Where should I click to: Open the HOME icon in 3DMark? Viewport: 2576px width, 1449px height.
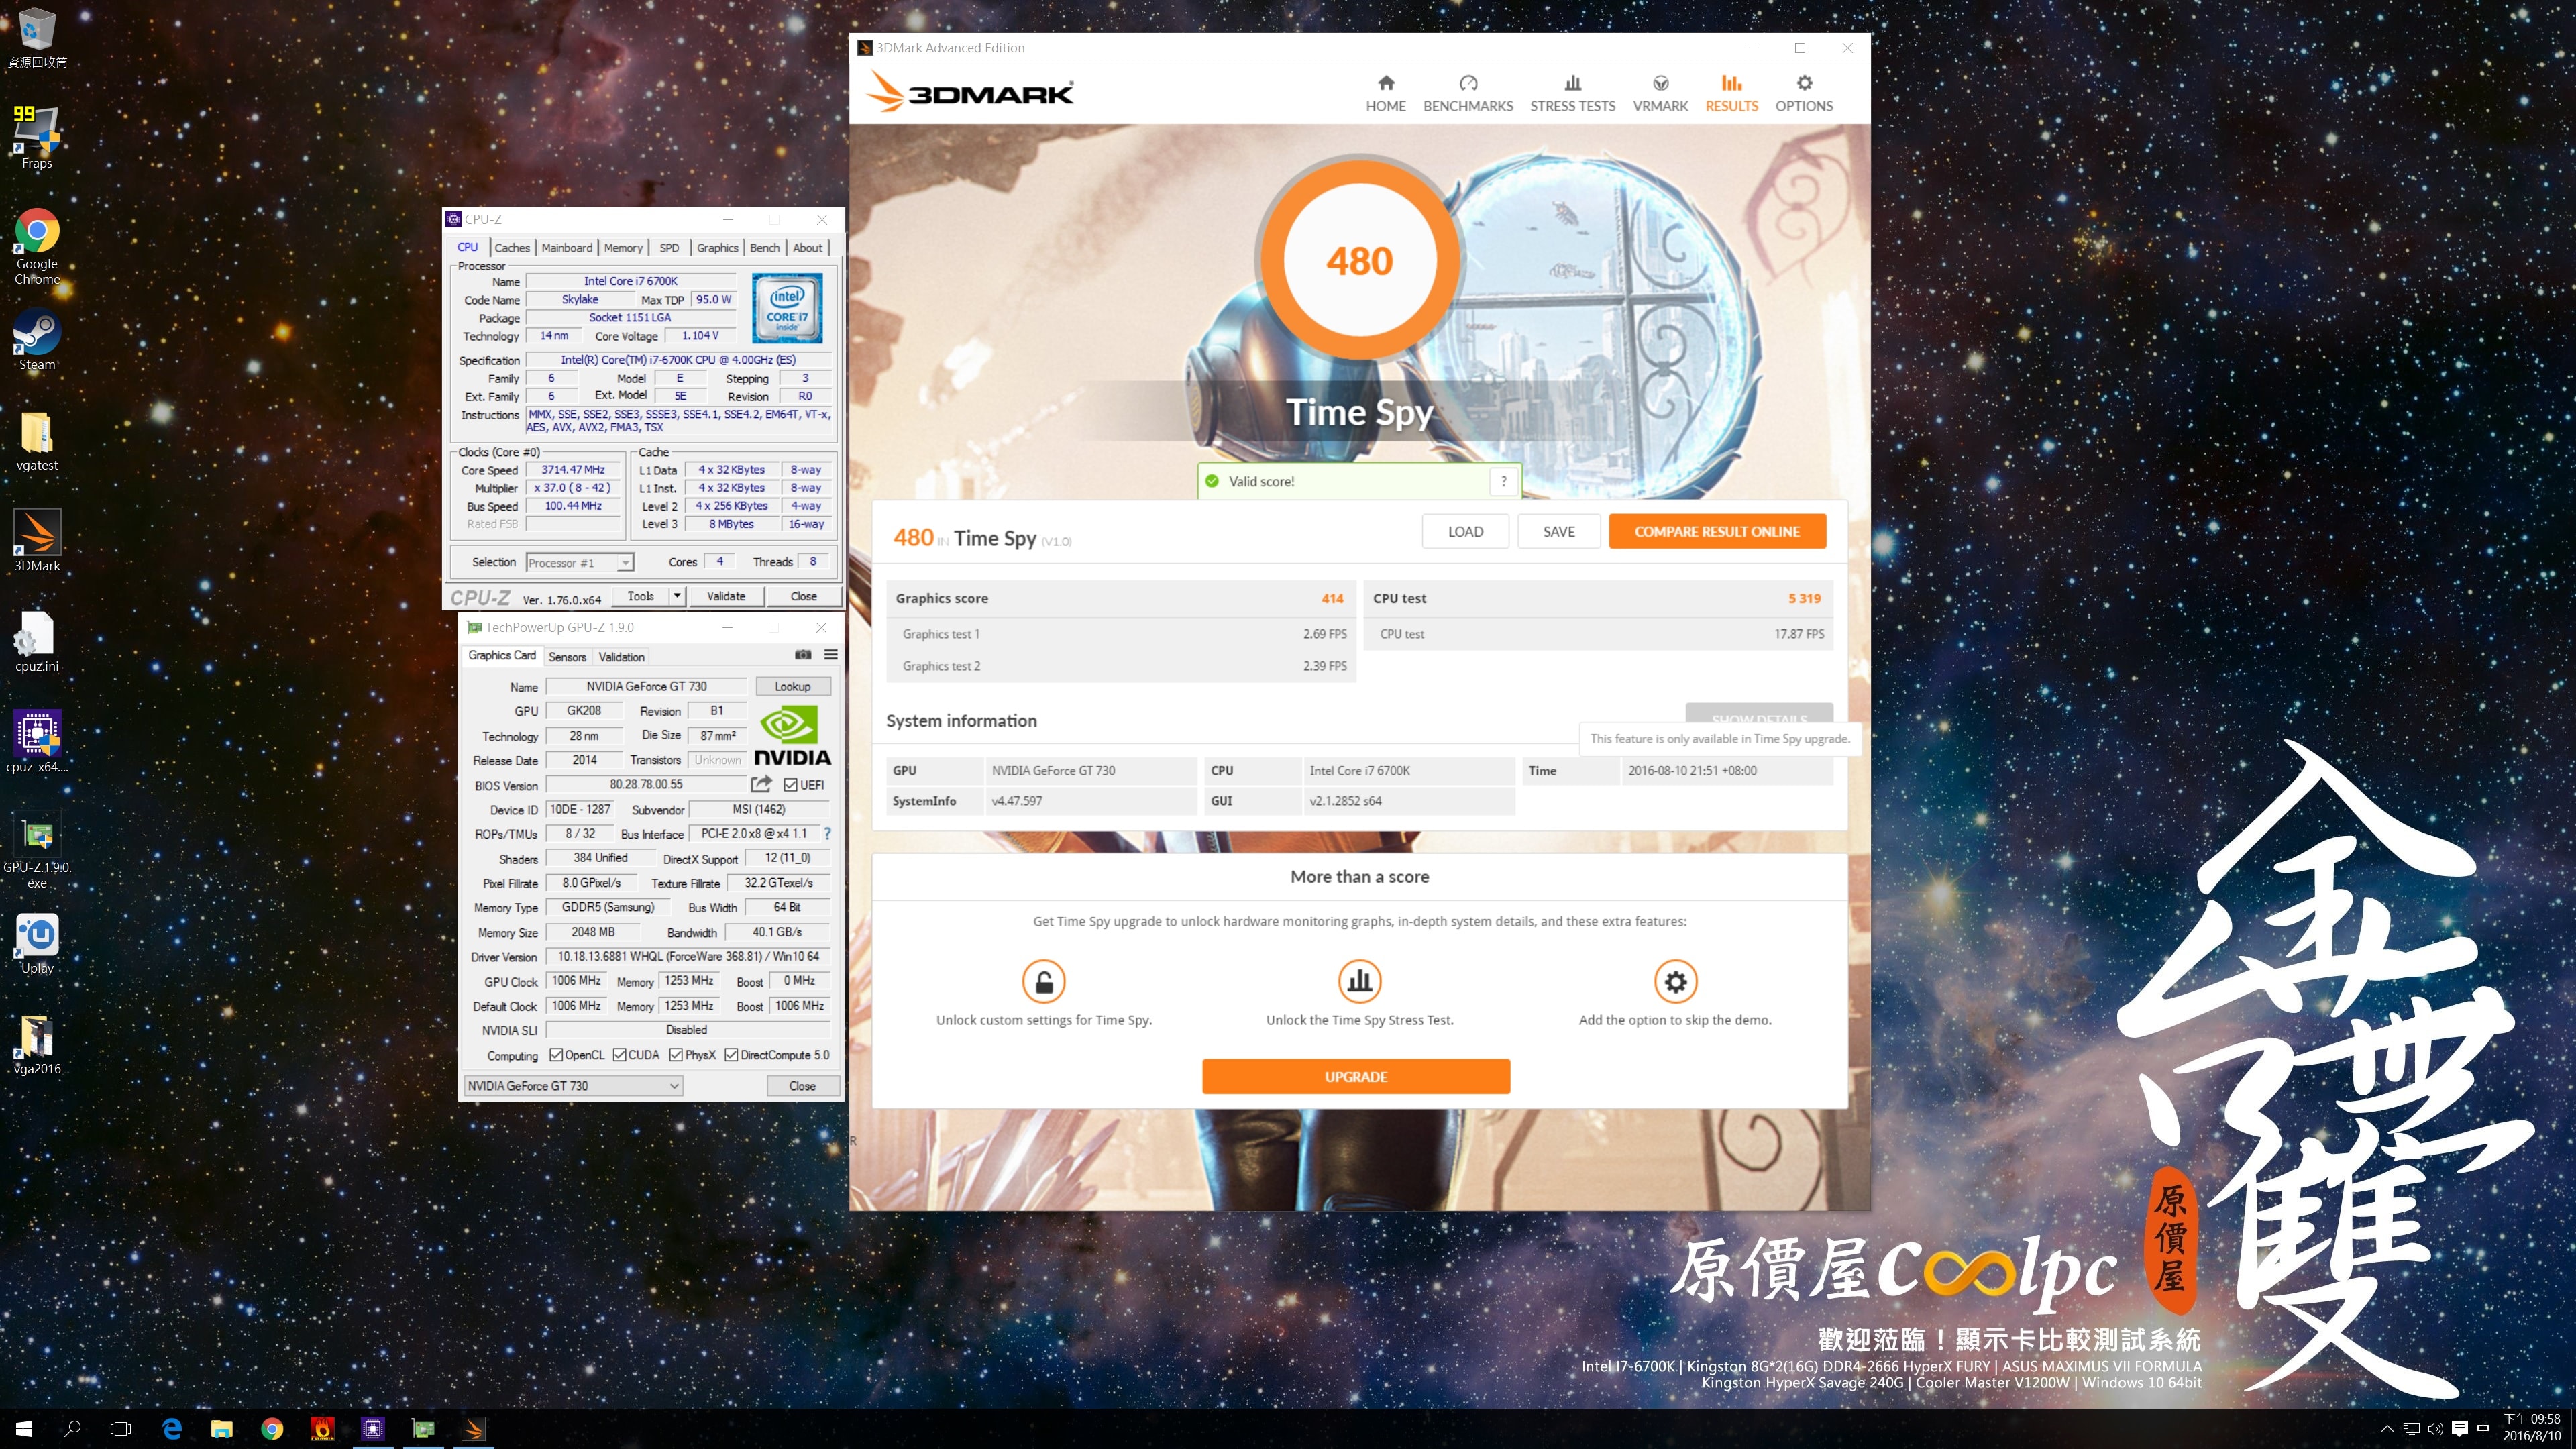point(1385,84)
